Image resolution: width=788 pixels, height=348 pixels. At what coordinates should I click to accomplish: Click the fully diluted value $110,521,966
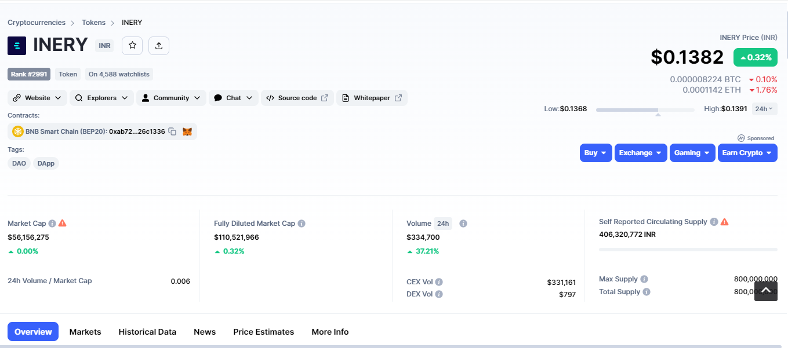click(x=237, y=237)
